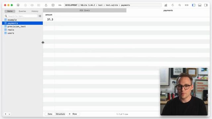Open the list filter options icon
Screen dimensions: 212x119
point(40,16)
